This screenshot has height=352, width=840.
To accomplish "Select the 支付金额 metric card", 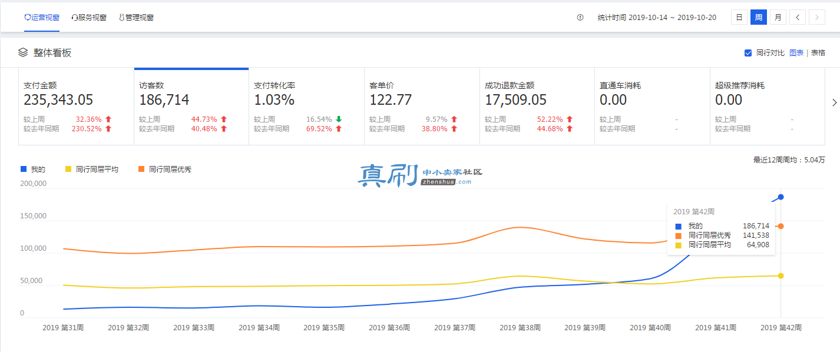I will [x=77, y=107].
